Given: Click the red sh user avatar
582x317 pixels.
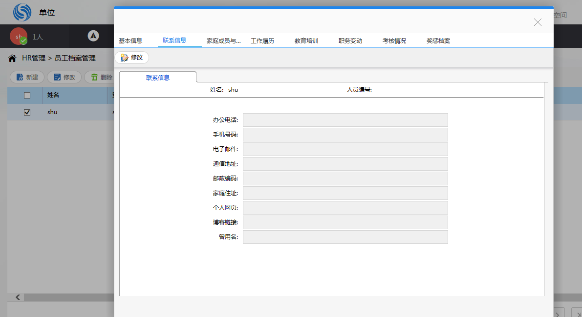Looking at the screenshot, I should (x=19, y=36).
